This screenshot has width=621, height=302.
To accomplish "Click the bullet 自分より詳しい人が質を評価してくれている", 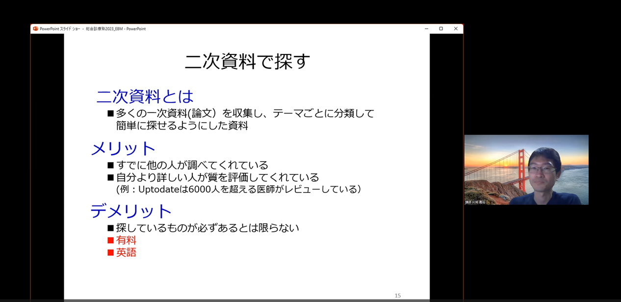I will tap(217, 177).
